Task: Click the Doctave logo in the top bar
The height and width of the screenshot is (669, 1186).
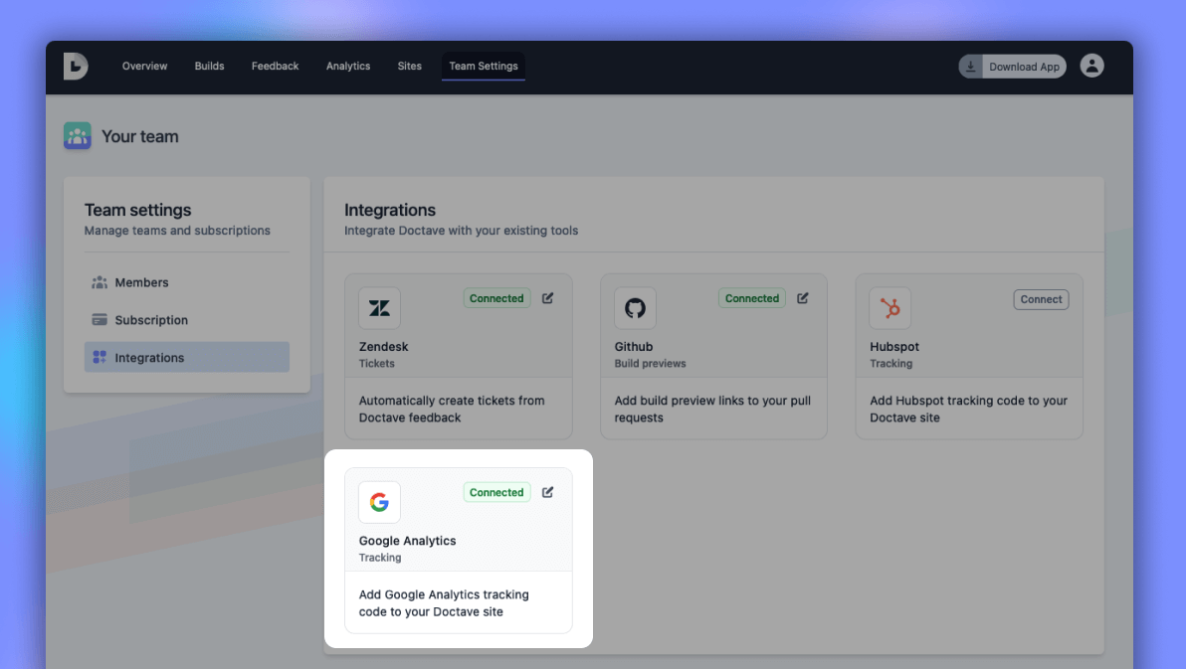Action: pos(76,67)
